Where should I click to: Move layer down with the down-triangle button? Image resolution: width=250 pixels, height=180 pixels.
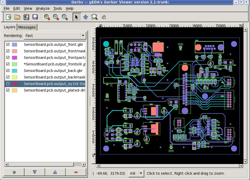[x=35, y=172]
